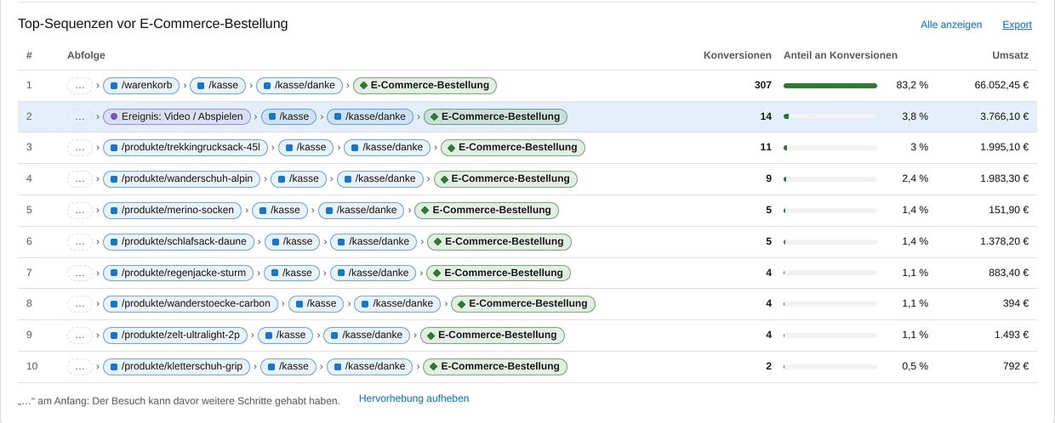The height and width of the screenshot is (423, 1055).
Task: Click E-Commerce-Bestellung chip in the trekkingrucksack-45l row
Action: pos(513,147)
